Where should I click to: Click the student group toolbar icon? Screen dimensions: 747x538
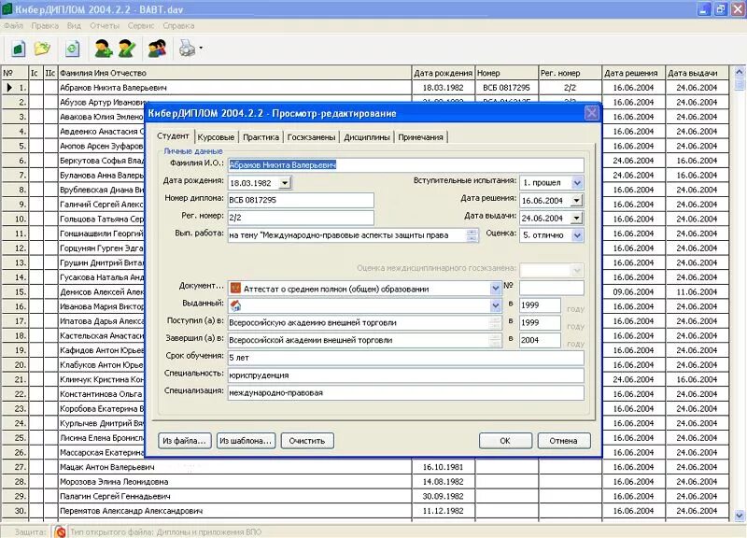point(157,49)
